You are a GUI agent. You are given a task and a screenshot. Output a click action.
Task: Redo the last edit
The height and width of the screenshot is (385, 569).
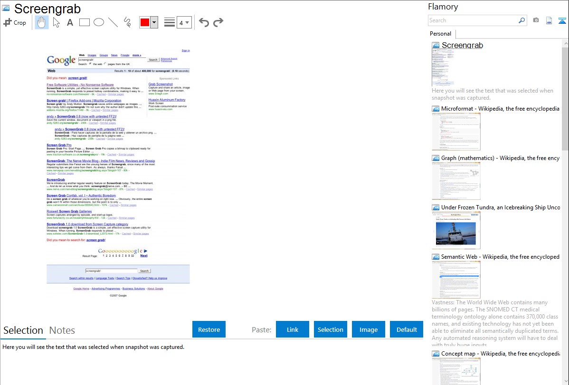(218, 22)
